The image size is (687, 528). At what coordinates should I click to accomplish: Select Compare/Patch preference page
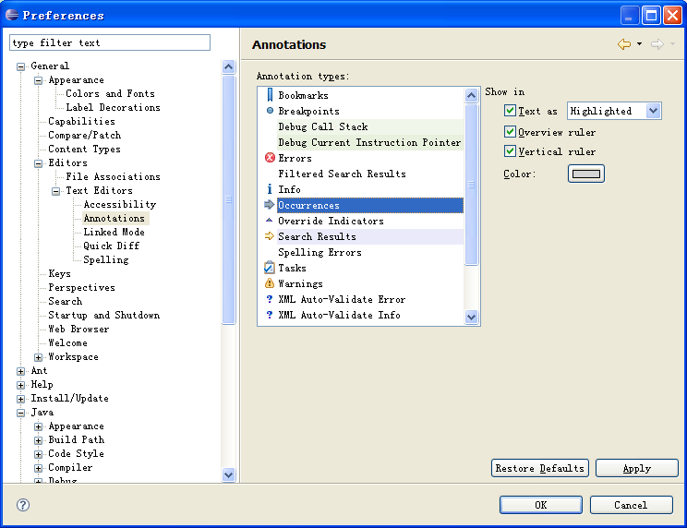pos(85,136)
